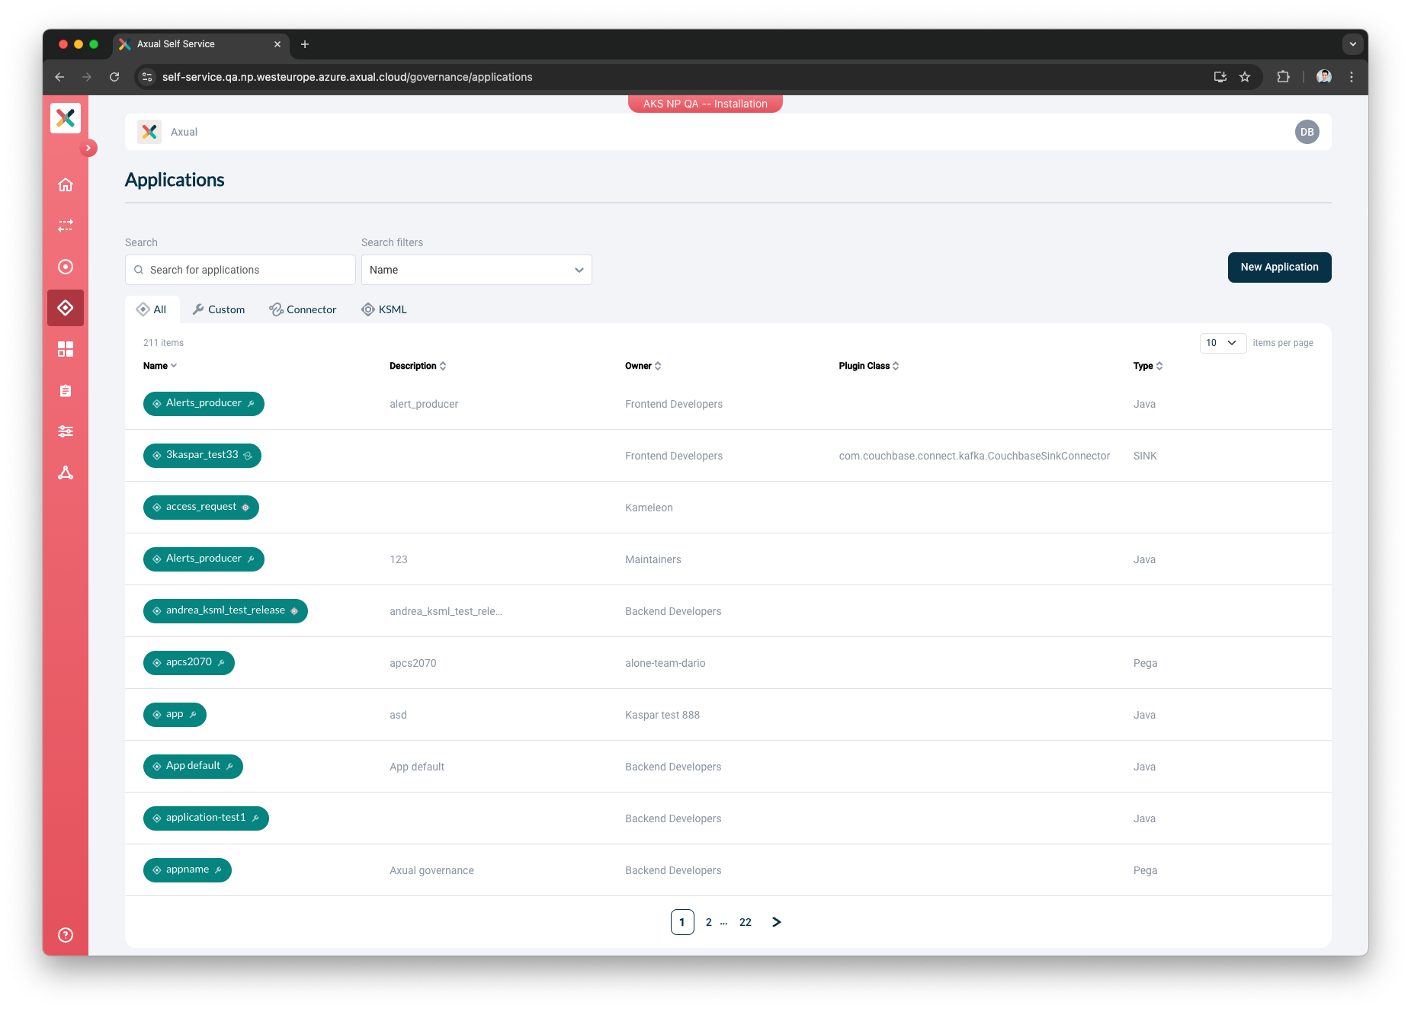The image size is (1411, 1012).
Task: Select the Custom applications tab
Action: [219, 309]
